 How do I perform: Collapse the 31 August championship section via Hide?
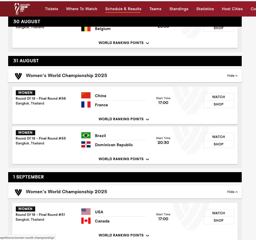click(x=232, y=76)
